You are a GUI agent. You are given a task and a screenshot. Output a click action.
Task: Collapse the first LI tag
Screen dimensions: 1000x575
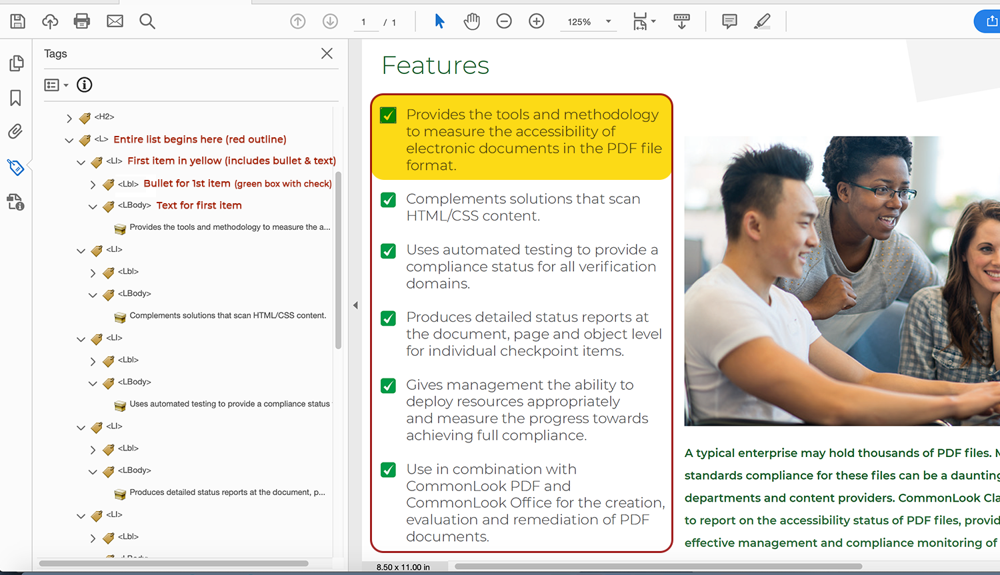click(x=81, y=162)
